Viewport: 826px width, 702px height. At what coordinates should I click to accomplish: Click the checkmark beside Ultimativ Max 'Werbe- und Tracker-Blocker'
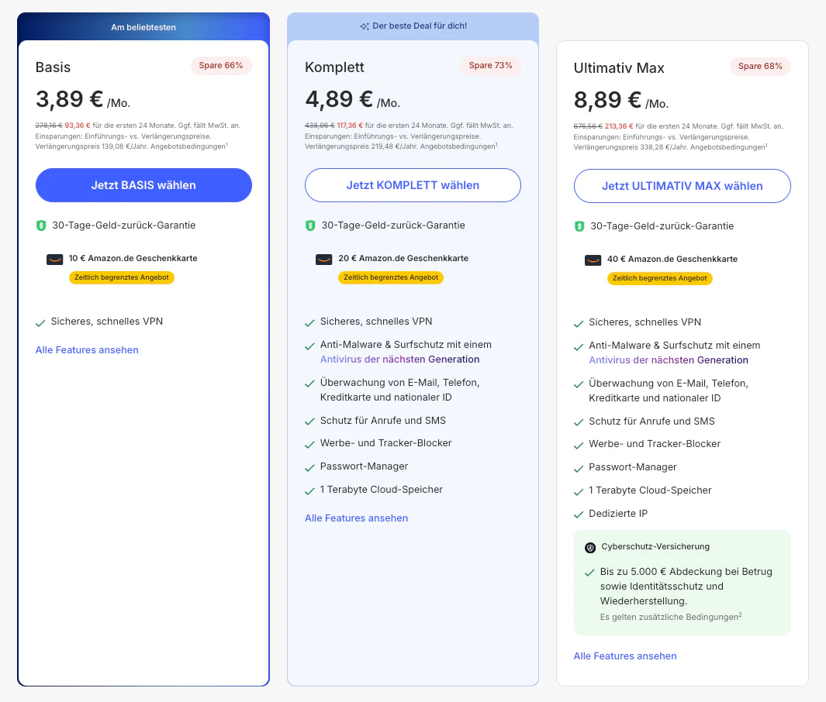click(x=579, y=446)
